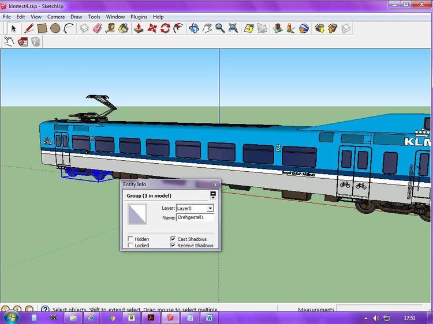Open Adobe Reader from the taskbar

tap(151, 318)
